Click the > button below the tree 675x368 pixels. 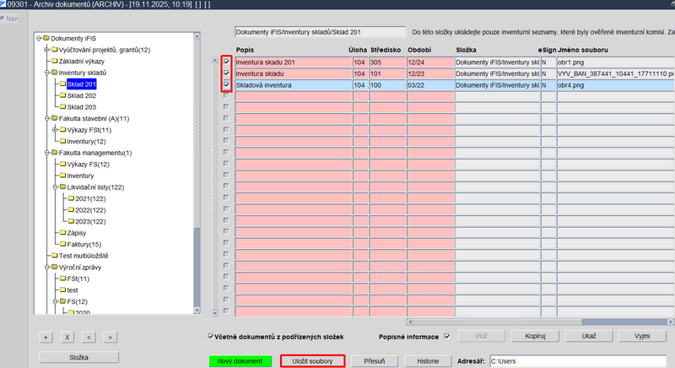tap(111, 337)
